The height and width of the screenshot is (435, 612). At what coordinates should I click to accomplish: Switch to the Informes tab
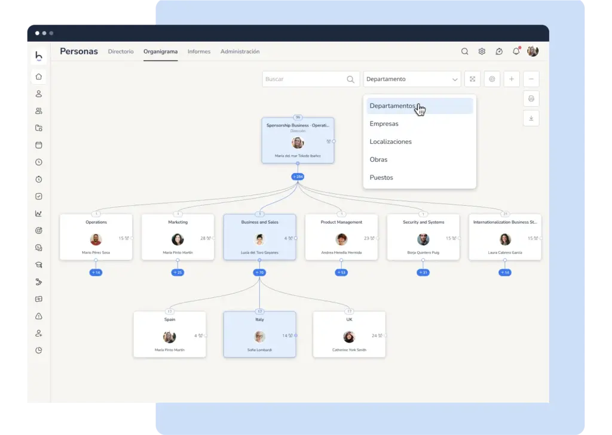pos(198,51)
